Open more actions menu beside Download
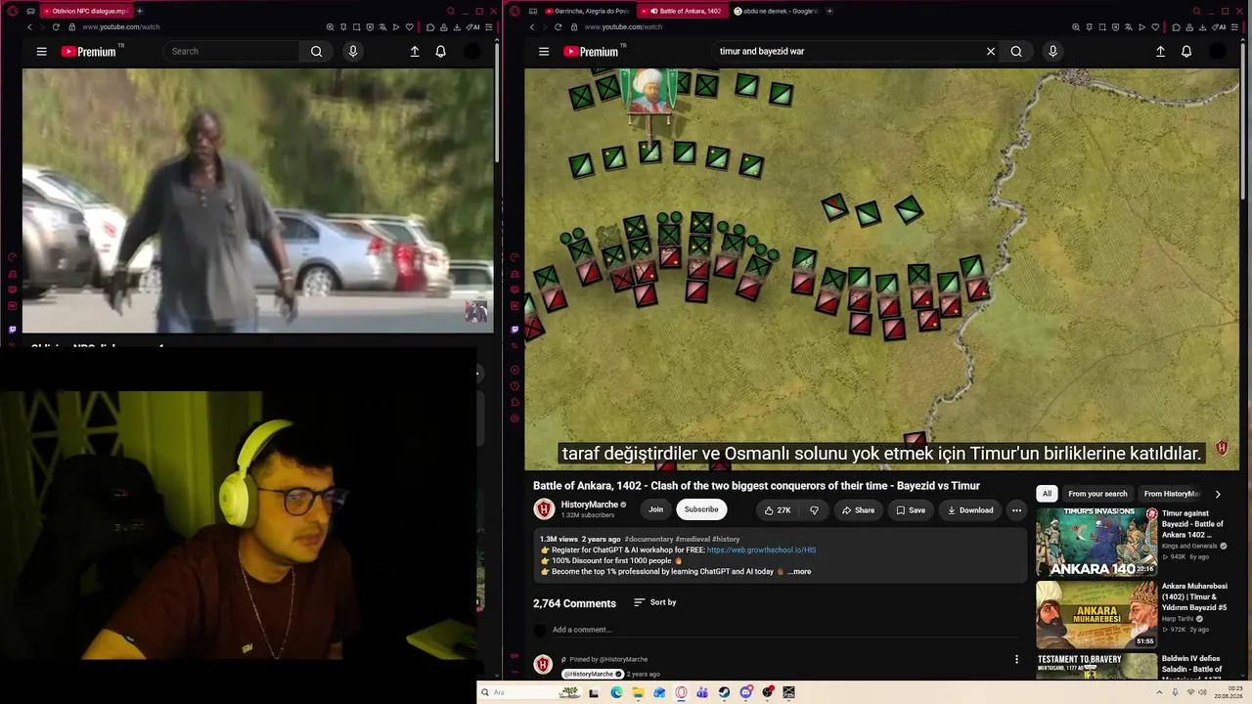 coord(1016,510)
